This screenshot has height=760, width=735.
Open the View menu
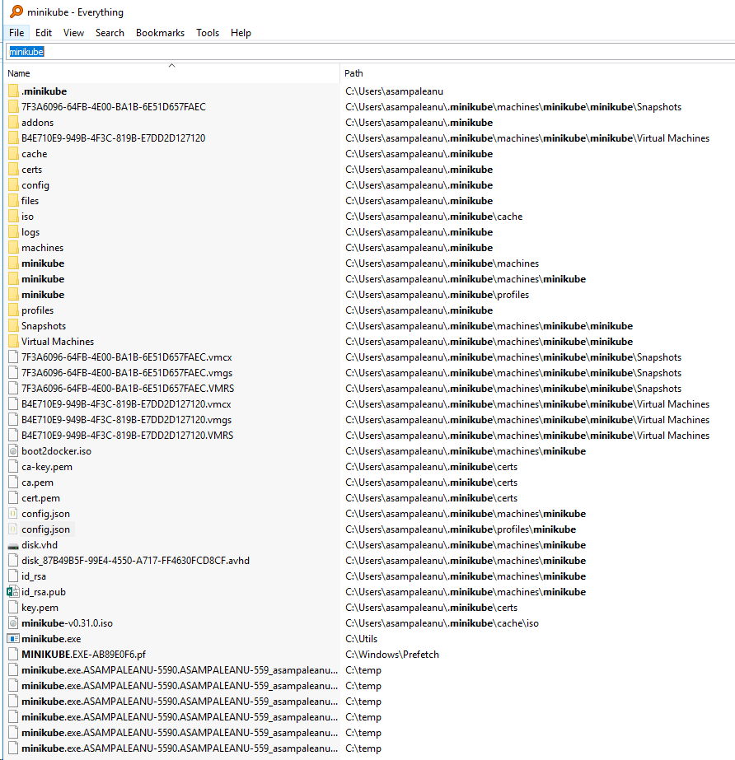(73, 32)
